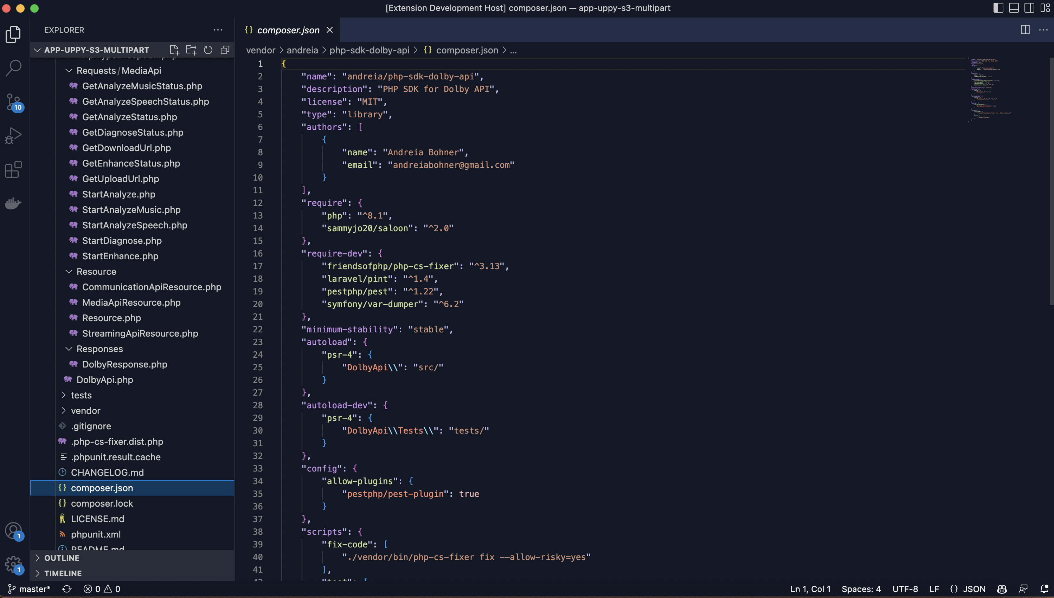Click the vendor breadcrumb item
Viewport: 1054px width, 598px height.
click(x=261, y=50)
